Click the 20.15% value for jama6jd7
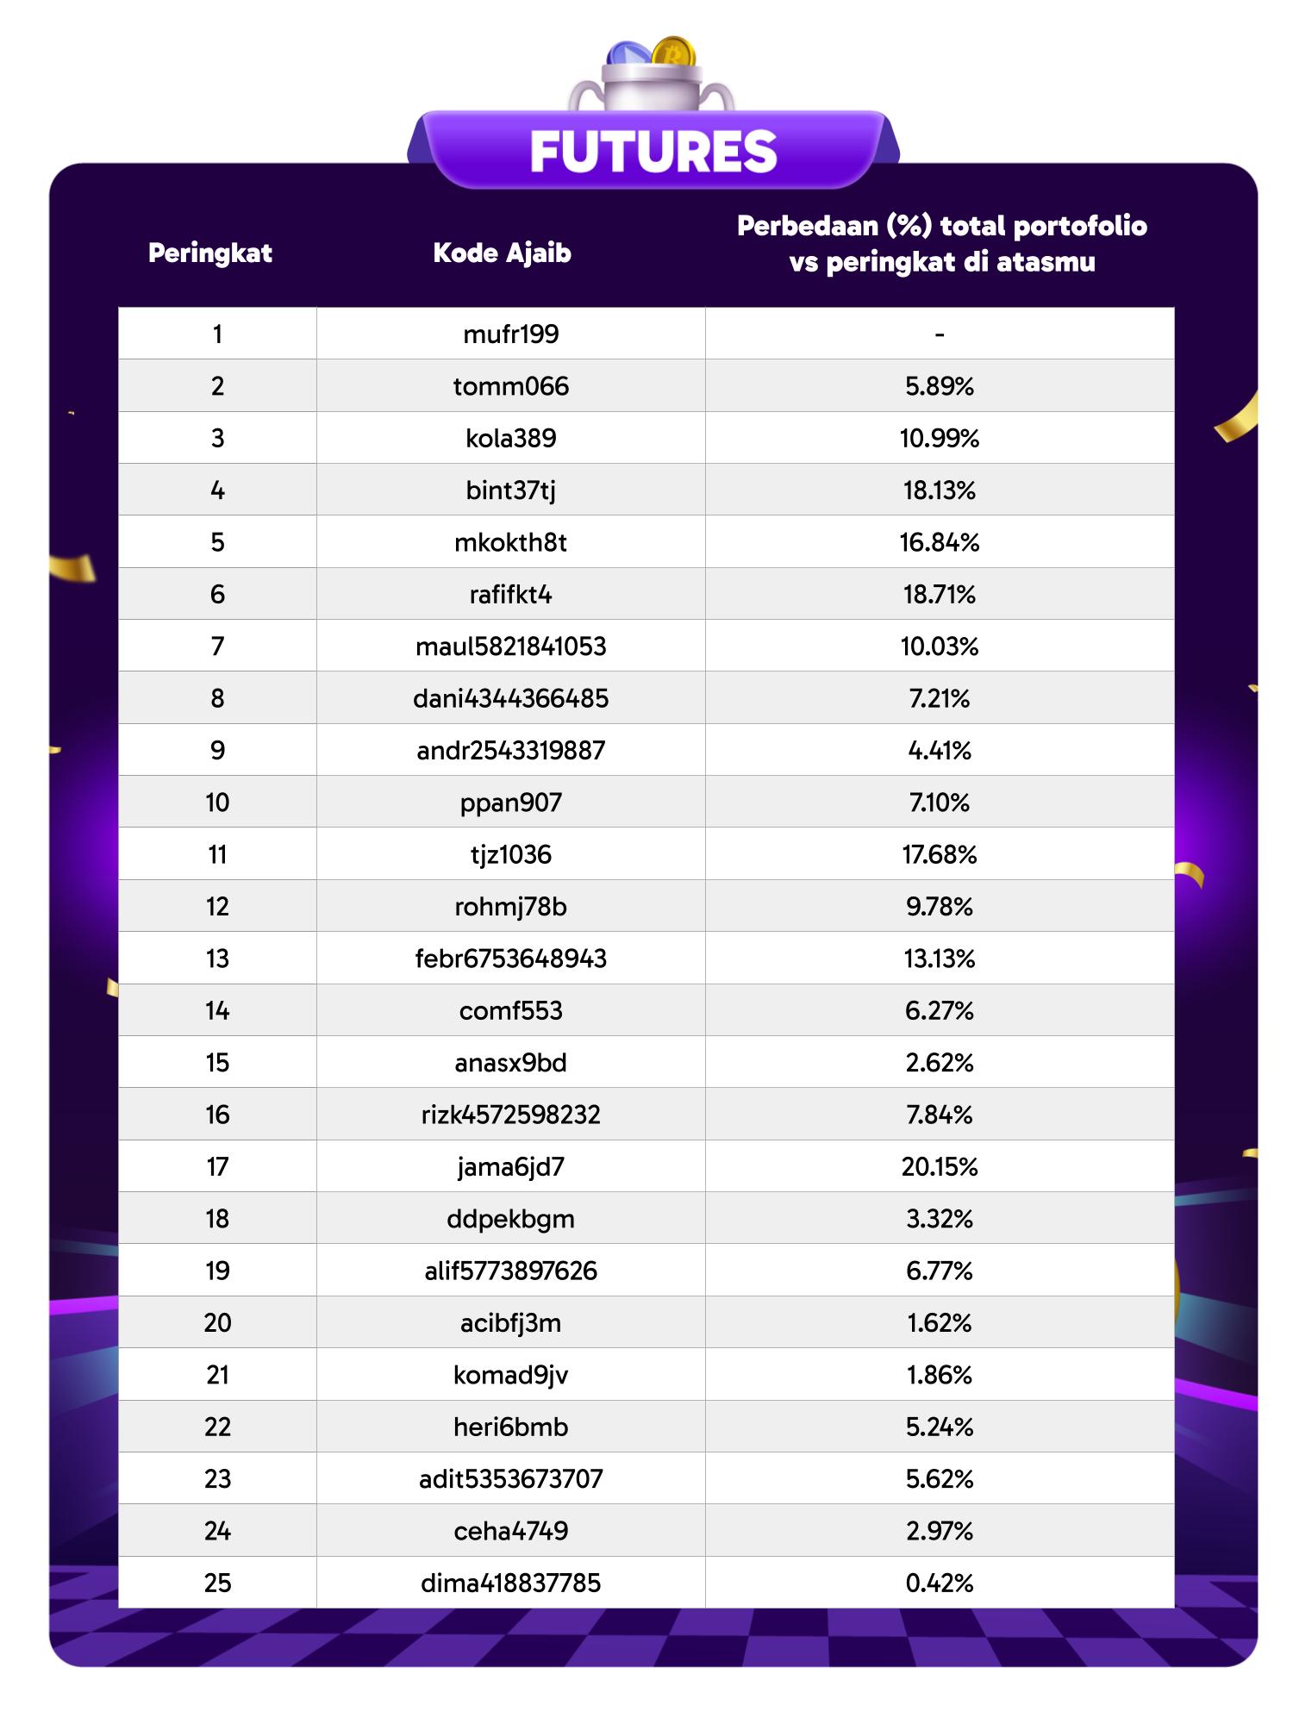1293x1724 pixels. coord(940,1166)
